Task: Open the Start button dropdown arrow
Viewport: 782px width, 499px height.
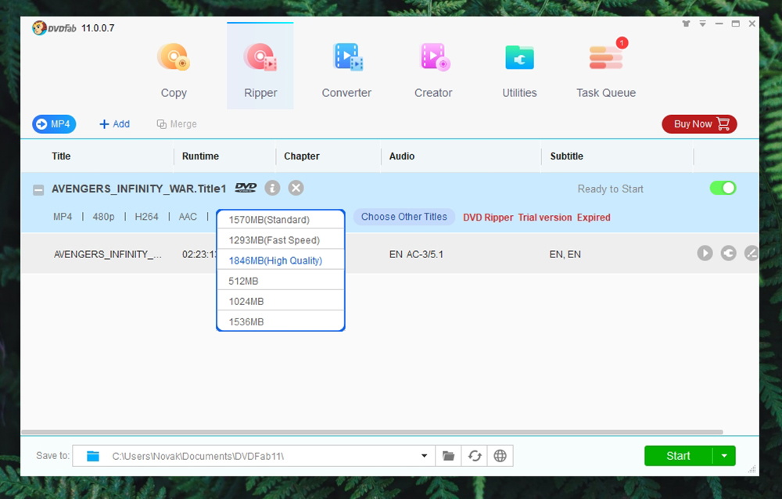Action: (724, 456)
